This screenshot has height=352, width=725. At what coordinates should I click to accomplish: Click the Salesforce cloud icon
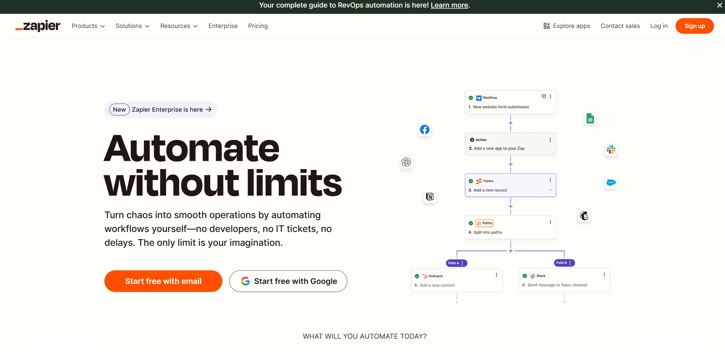611,183
